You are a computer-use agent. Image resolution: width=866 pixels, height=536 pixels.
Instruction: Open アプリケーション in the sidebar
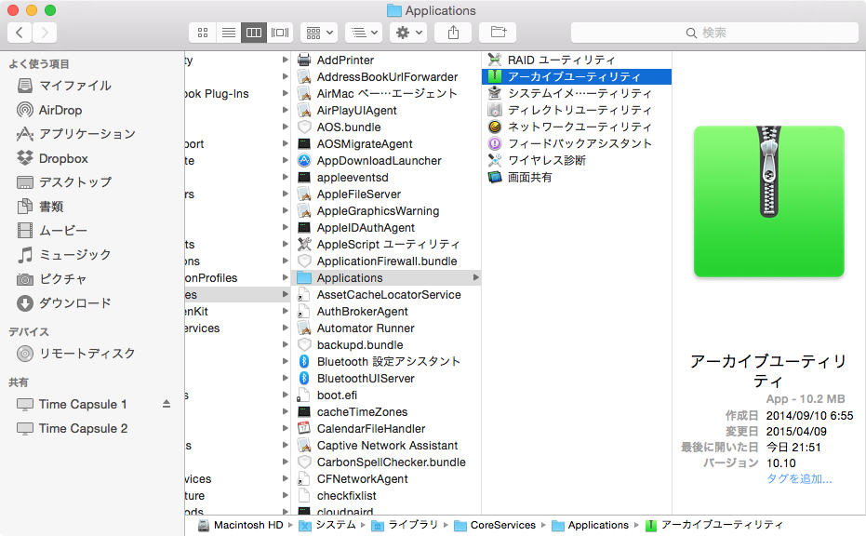76,134
